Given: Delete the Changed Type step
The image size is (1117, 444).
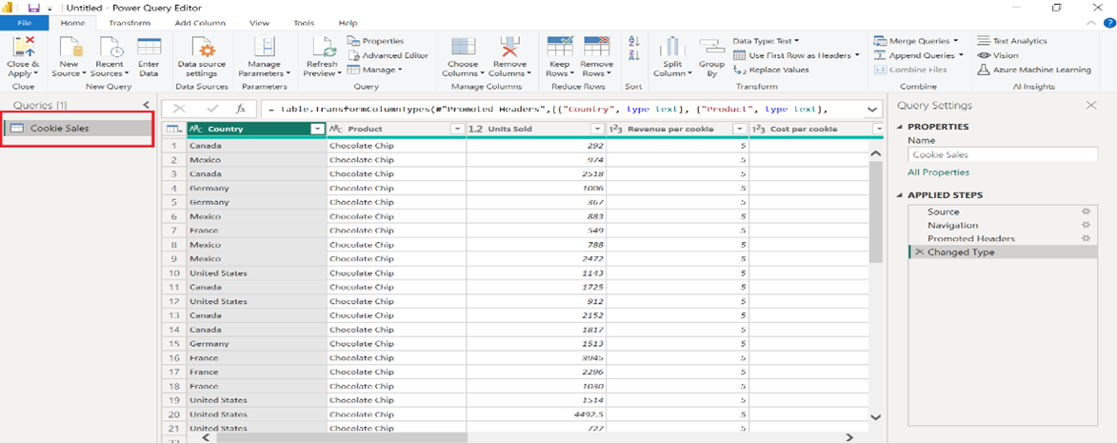Looking at the screenshot, I should [919, 252].
